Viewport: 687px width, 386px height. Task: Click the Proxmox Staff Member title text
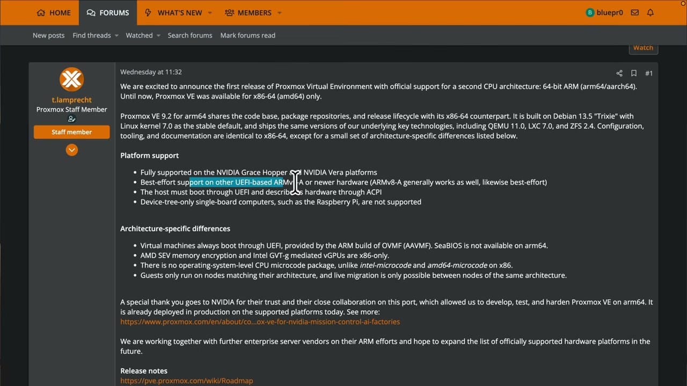tap(71, 109)
